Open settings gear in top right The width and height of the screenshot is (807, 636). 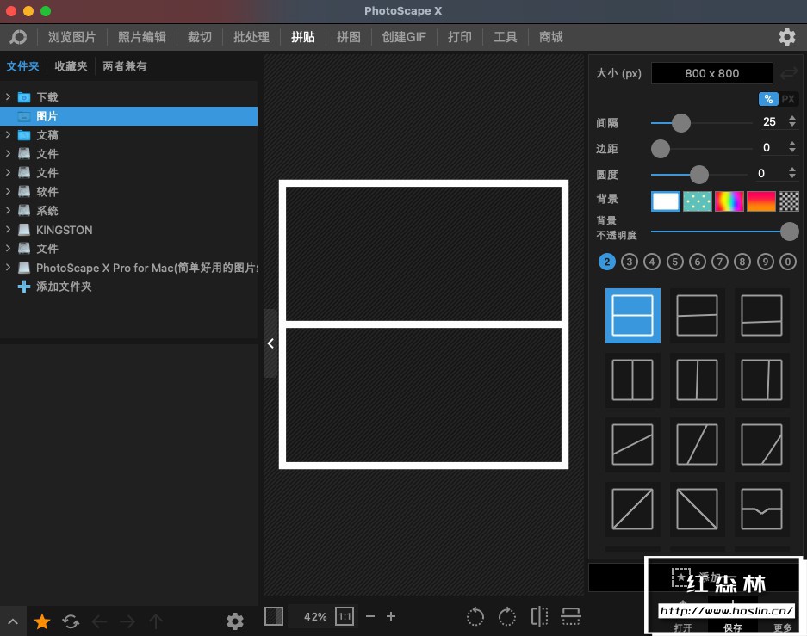(786, 37)
